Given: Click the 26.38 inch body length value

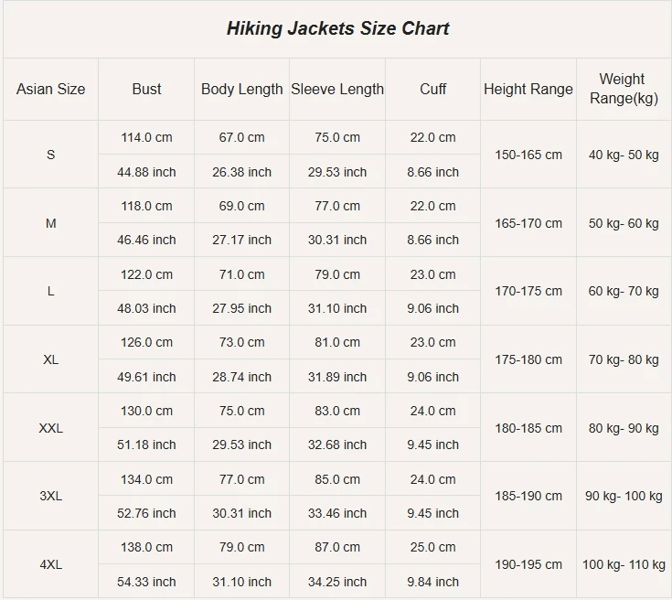Looking at the screenshot, I should (x=242, y=172).
